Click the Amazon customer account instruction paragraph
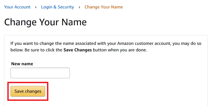The height and width of the screenshot is (106, 210). 106,47
